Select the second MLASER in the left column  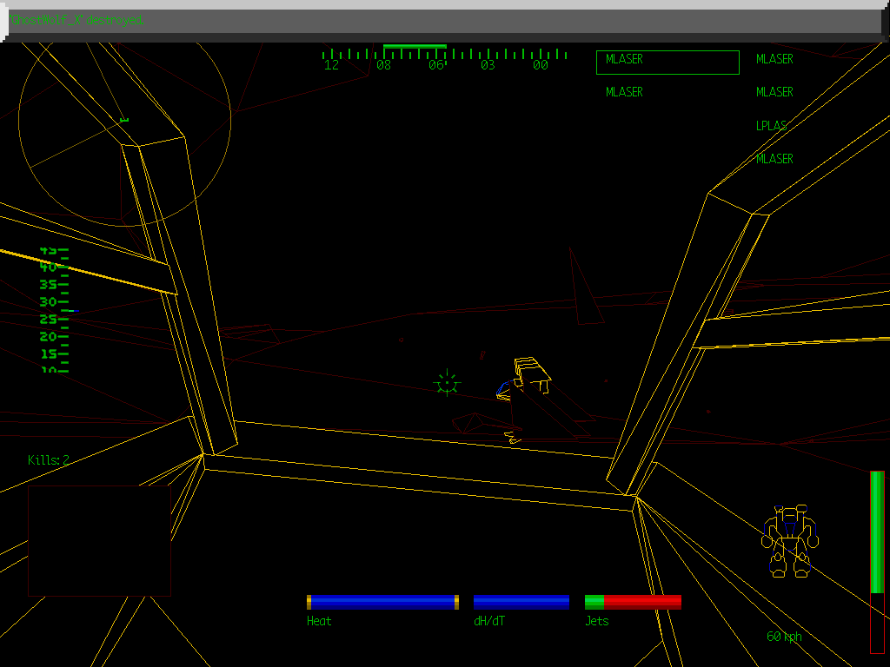(623, 91)
